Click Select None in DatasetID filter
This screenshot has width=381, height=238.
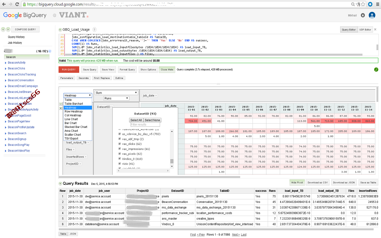click(x=152, y=120)
